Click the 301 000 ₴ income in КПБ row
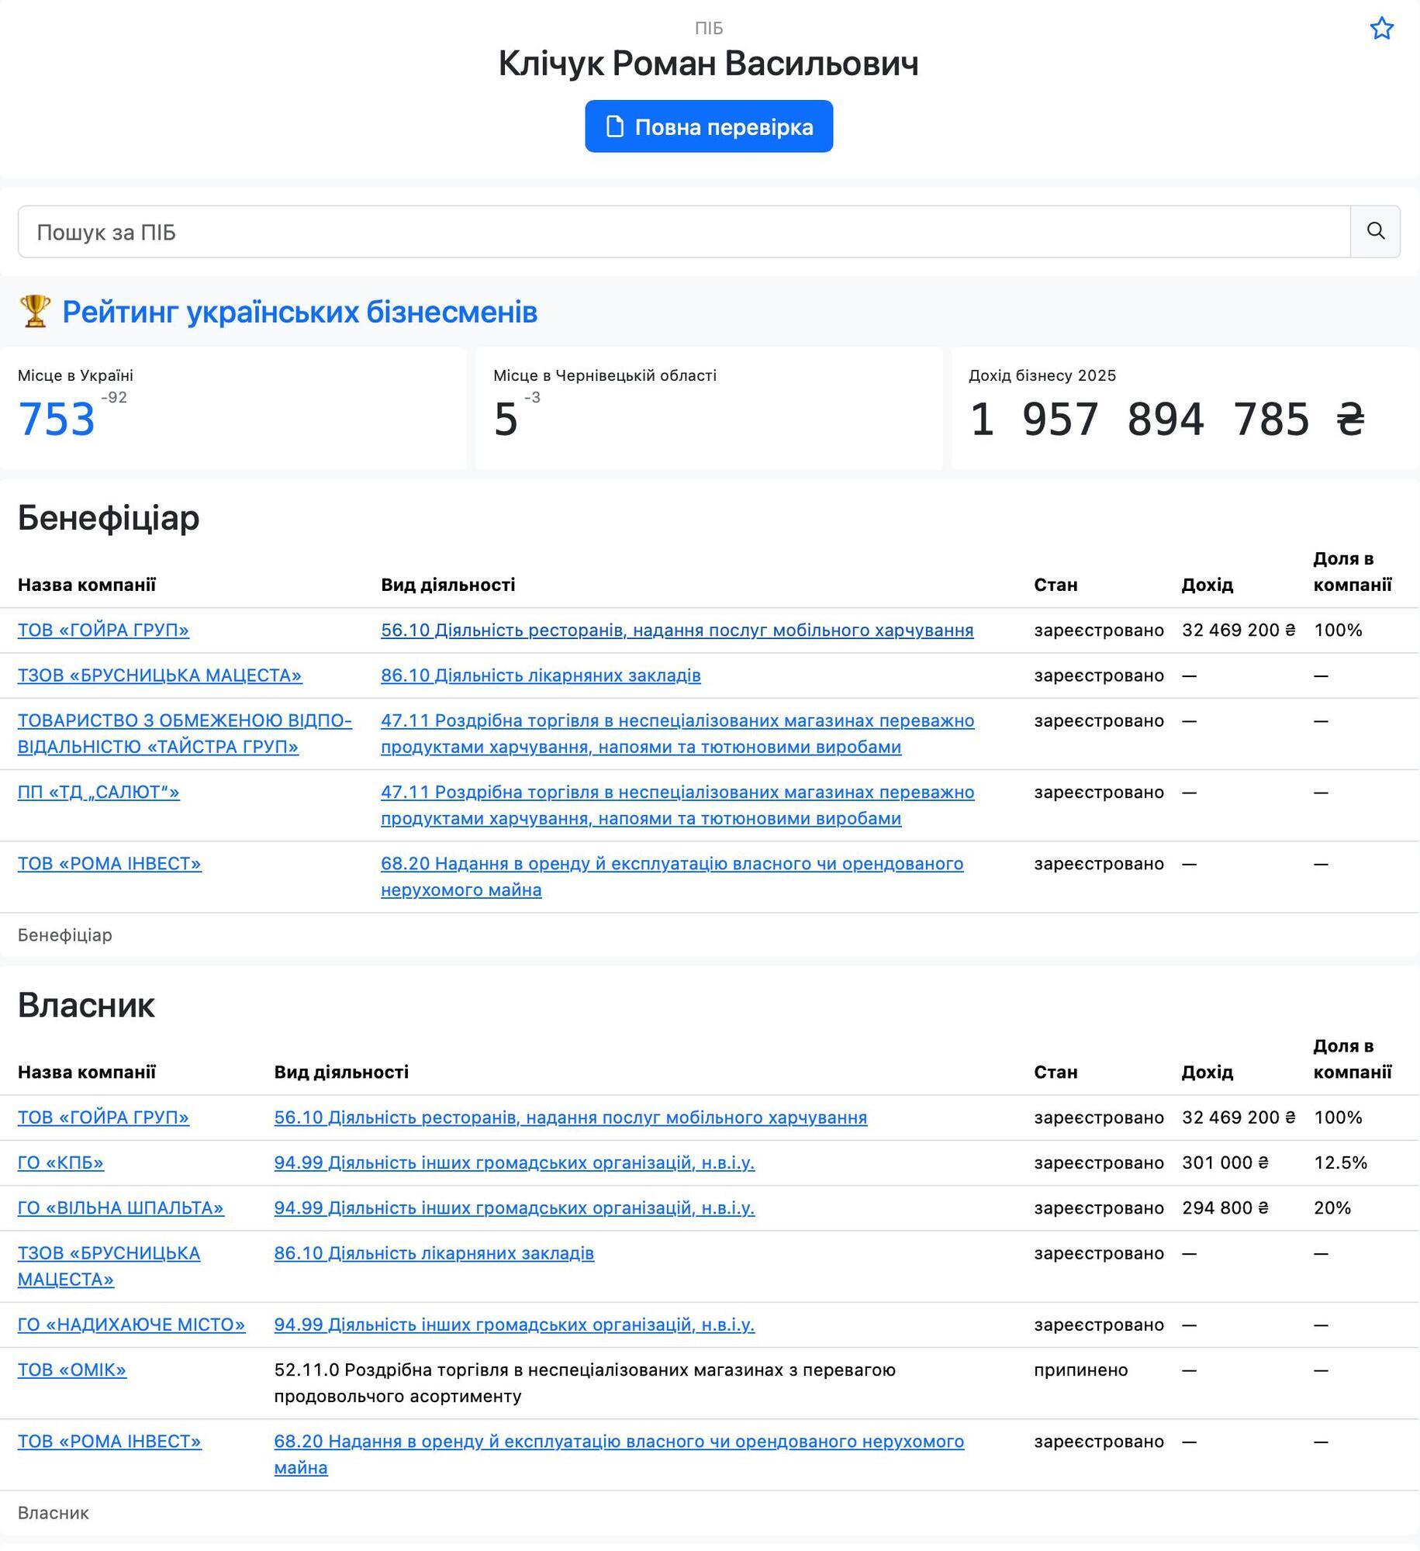Image resolution: width=1420 pixels, height=1551 pixels. click(1225, 1162)
